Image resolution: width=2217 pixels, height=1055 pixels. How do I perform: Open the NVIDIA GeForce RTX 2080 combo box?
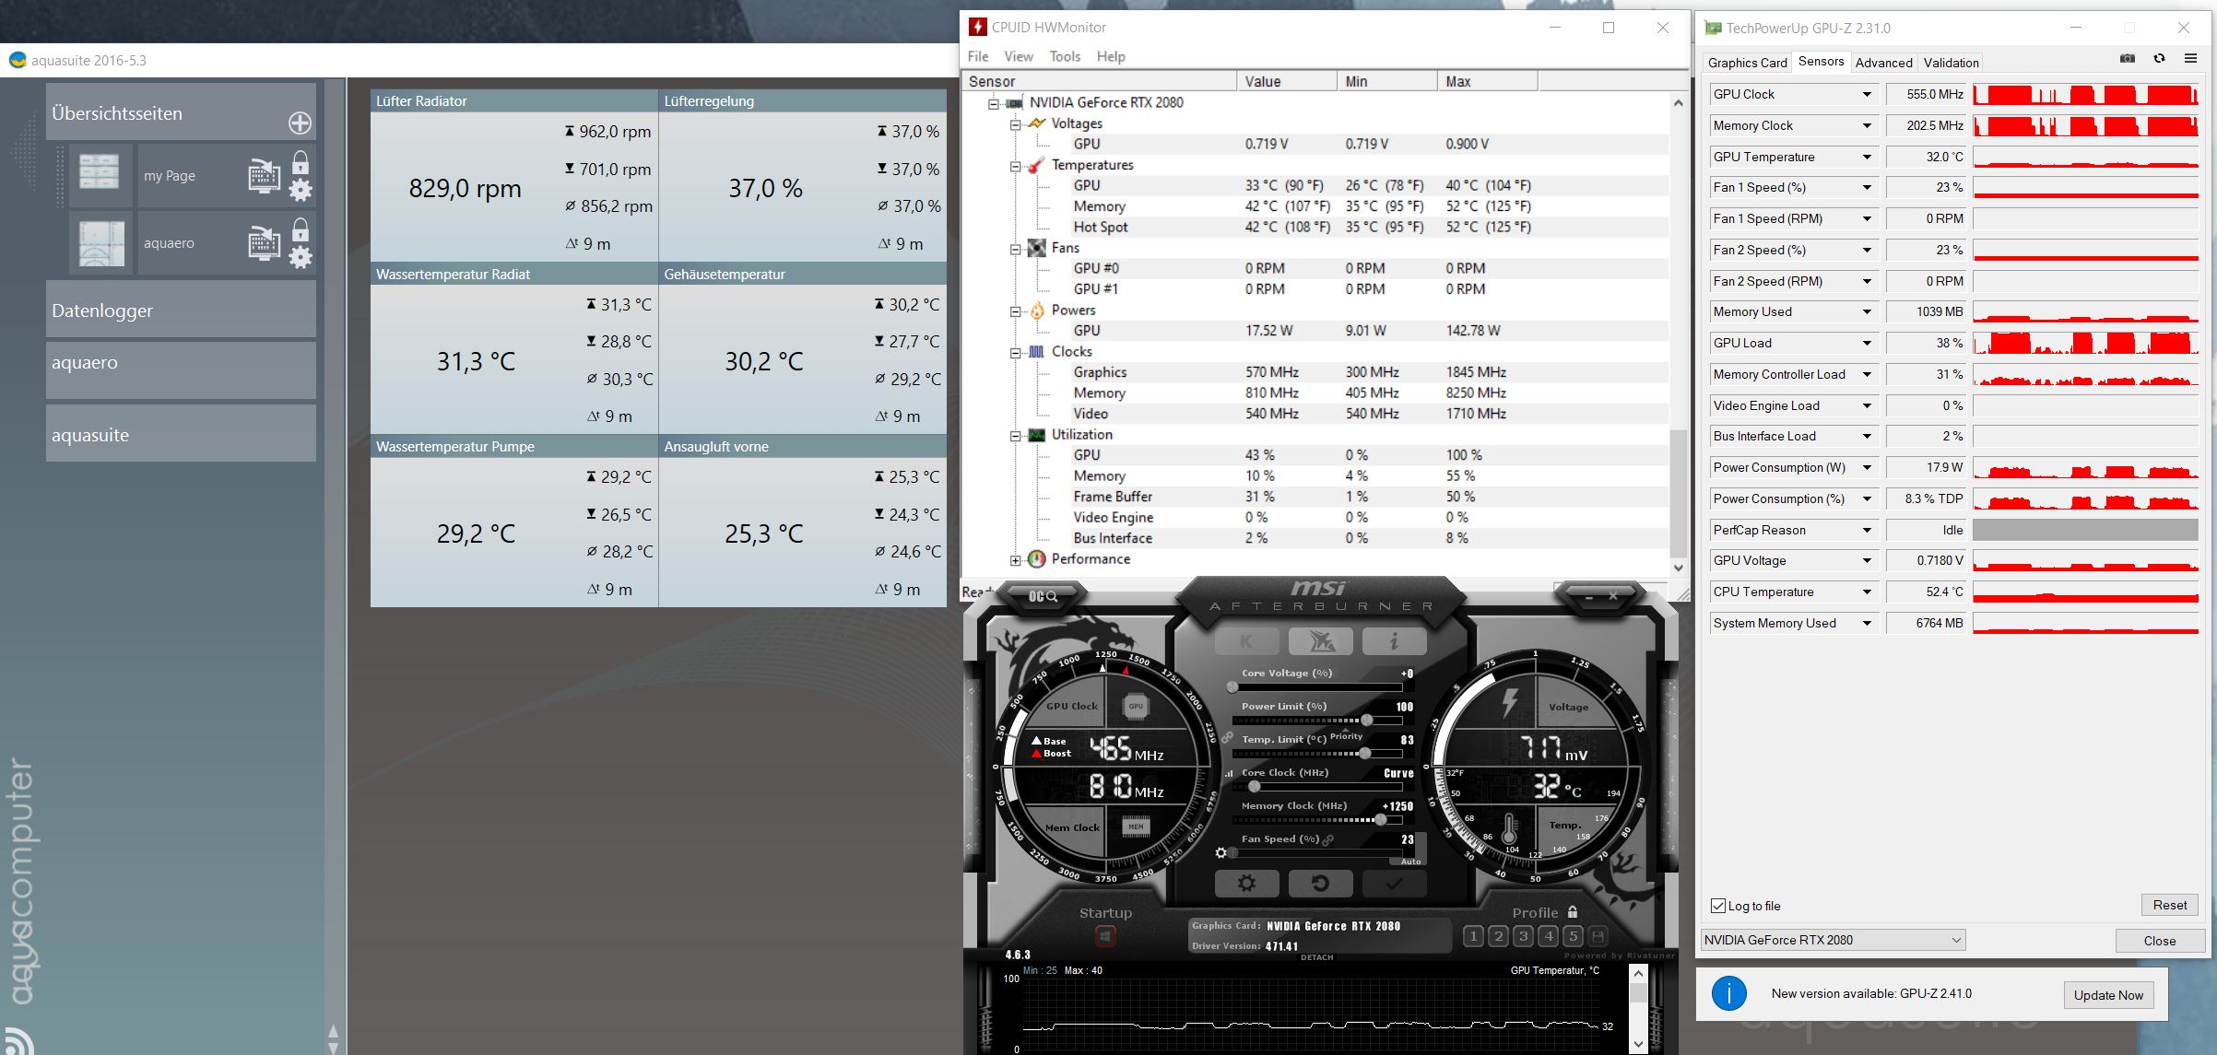point(1833,940)
